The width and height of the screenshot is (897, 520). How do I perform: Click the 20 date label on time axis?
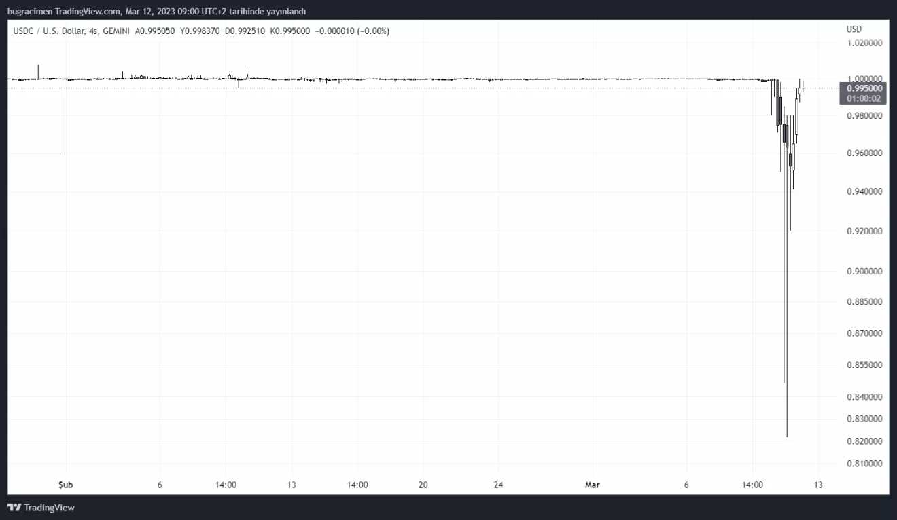(423, 485)
